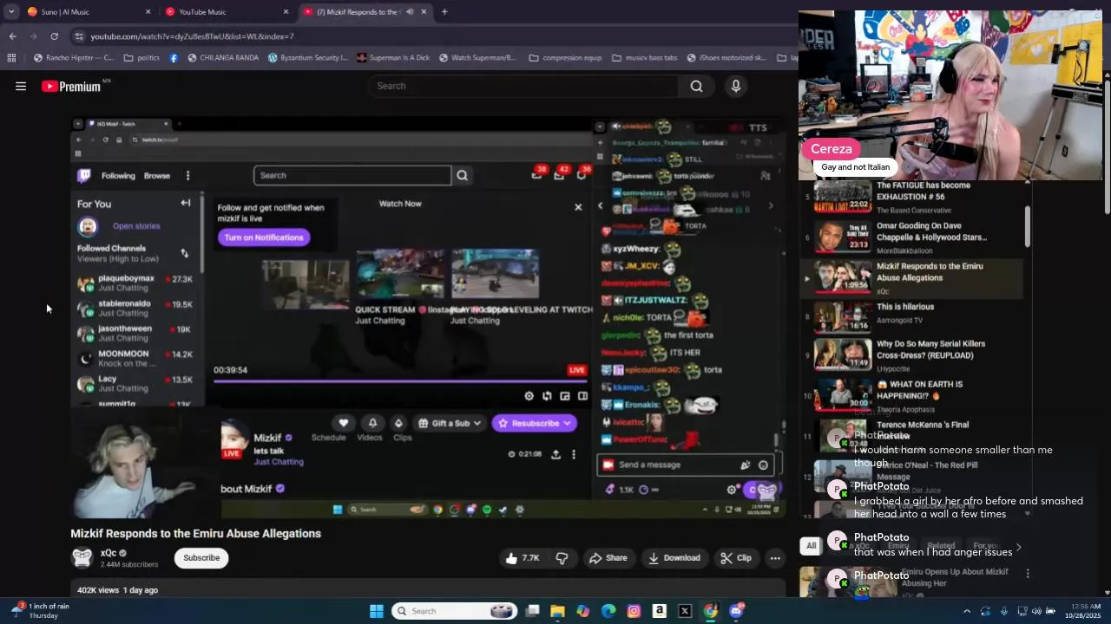Open the Rancho Hipster bookmark

[x=74, y=58]
